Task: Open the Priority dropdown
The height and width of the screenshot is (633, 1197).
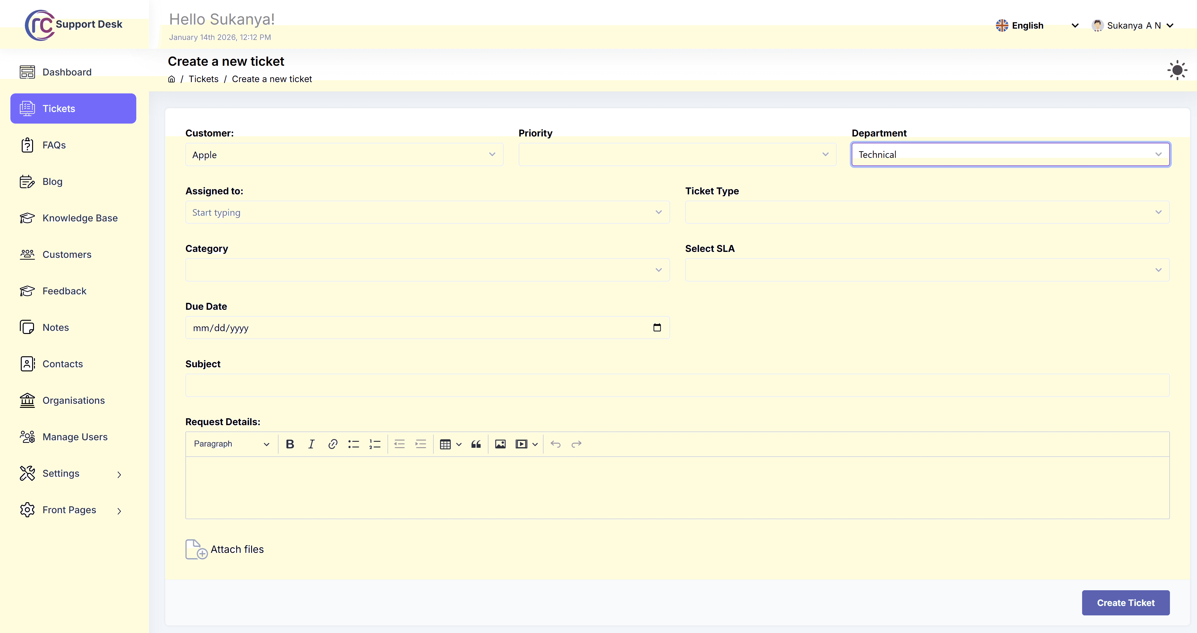Action: (677, 154)
